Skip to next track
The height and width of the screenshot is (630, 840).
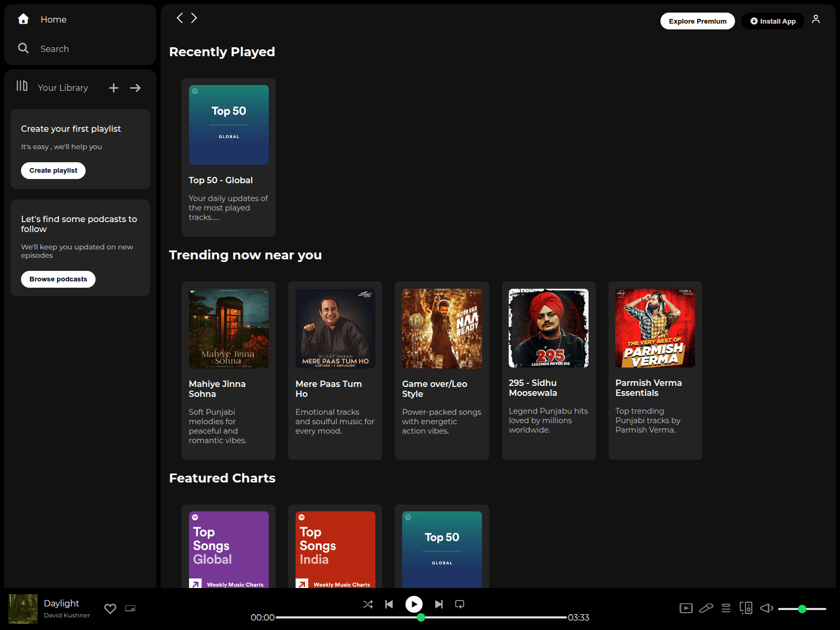[x=439, y=604]
